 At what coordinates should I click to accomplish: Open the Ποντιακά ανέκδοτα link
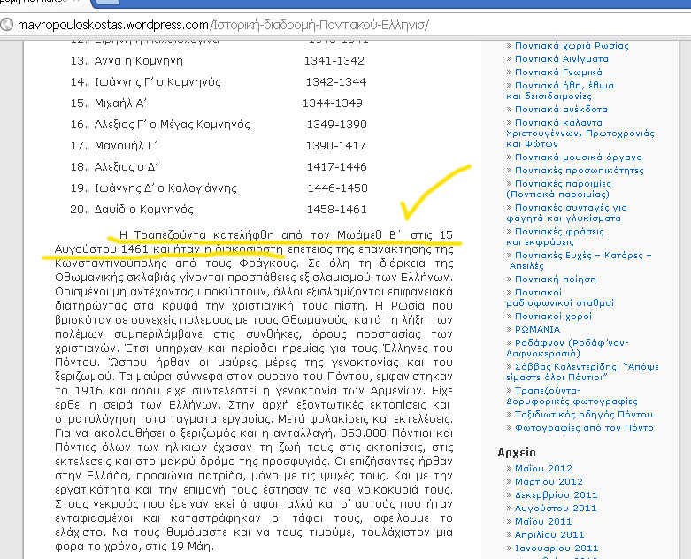pyautogui.click(x=559, y=110)
